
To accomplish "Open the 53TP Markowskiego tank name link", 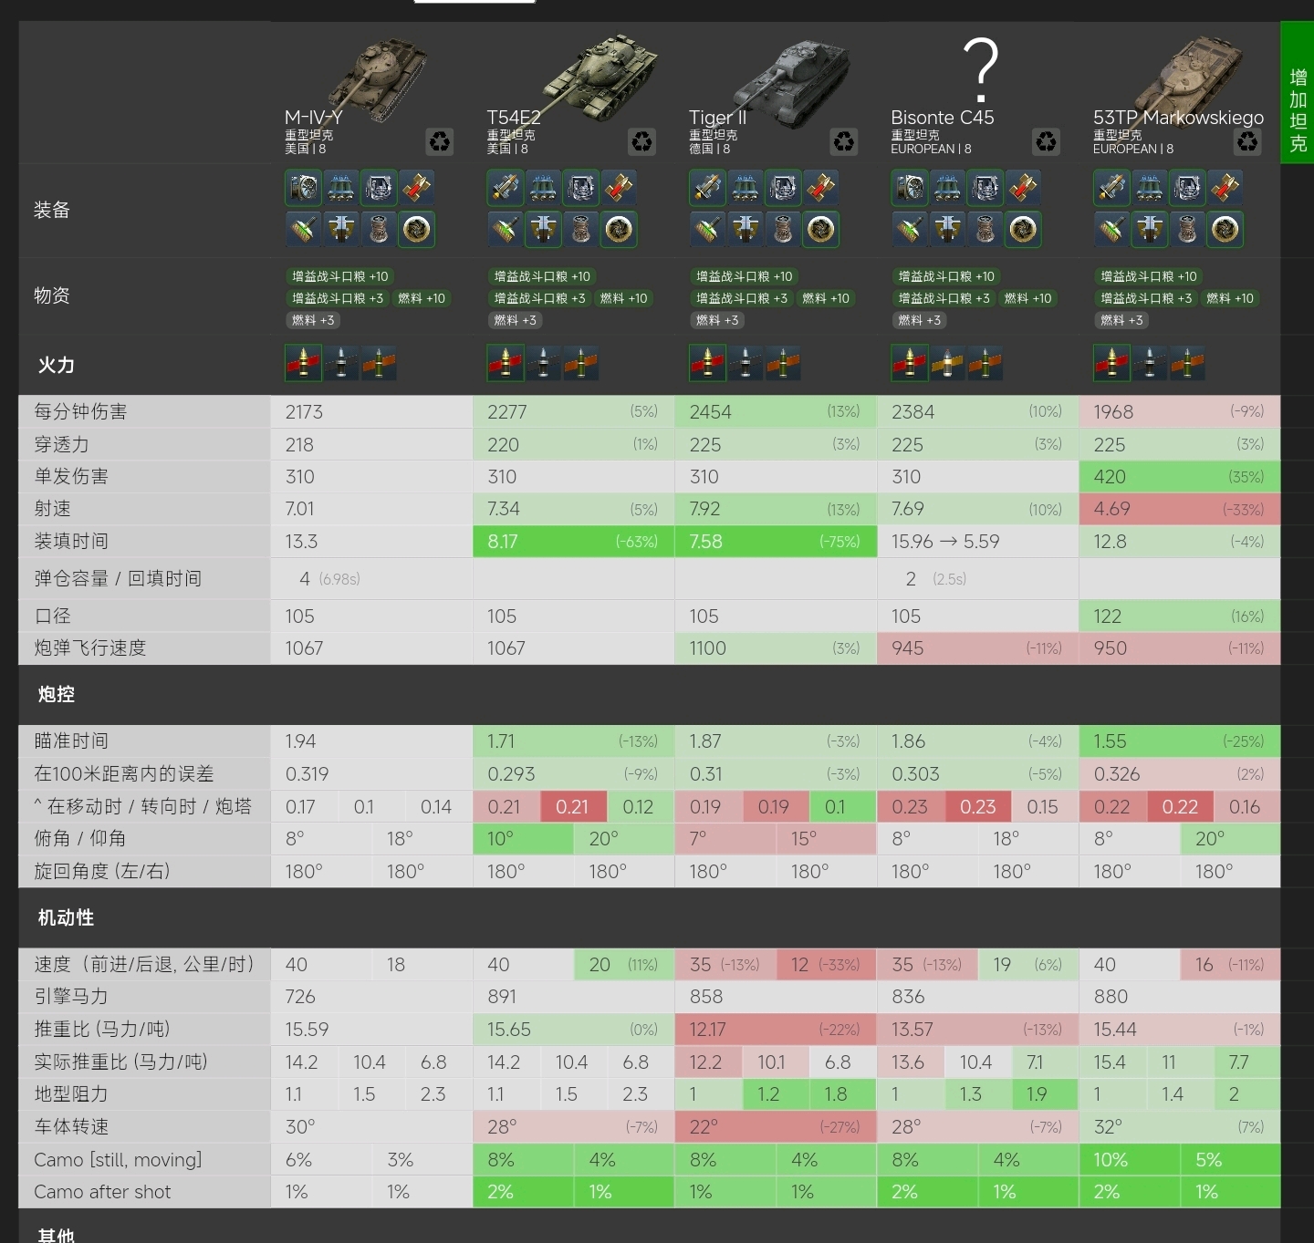I will pos(1179,118).
